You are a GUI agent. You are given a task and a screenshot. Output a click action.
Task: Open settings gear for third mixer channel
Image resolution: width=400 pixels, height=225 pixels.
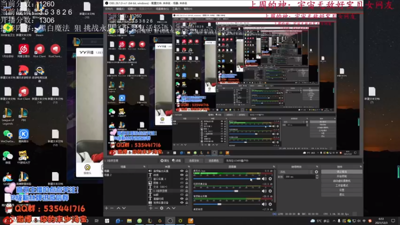(270, 204)
